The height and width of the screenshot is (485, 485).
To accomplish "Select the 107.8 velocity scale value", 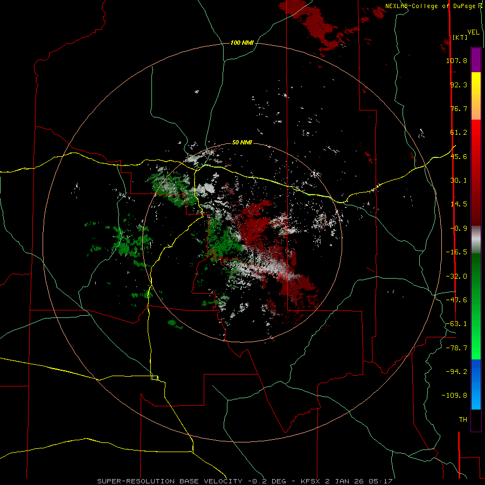I will pos(456,60).
